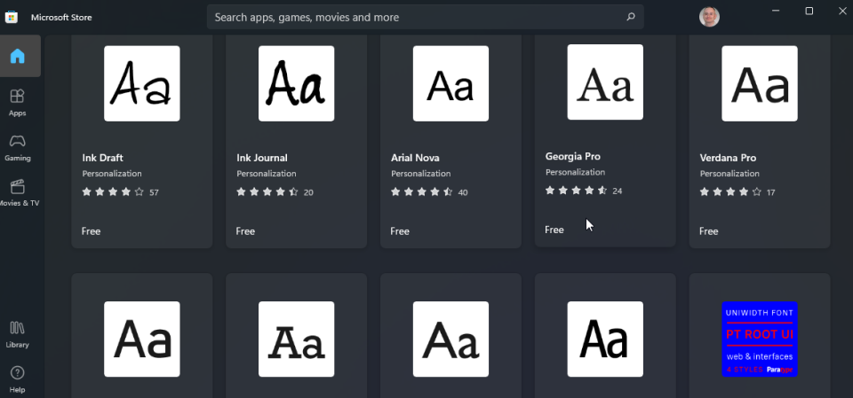Open second-row font thumbnail below Ink Draft
The height and width of the screenshot is (398, 853).
(142, 339)
